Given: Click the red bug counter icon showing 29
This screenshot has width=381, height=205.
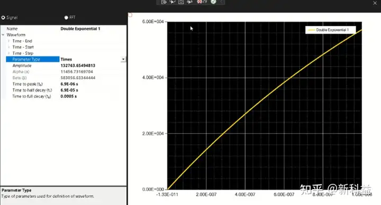Looking at the screenshot, I should (202, 2).
